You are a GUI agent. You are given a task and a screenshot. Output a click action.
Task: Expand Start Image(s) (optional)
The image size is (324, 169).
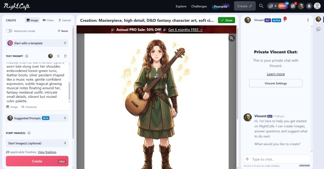(x=37, y=143)
